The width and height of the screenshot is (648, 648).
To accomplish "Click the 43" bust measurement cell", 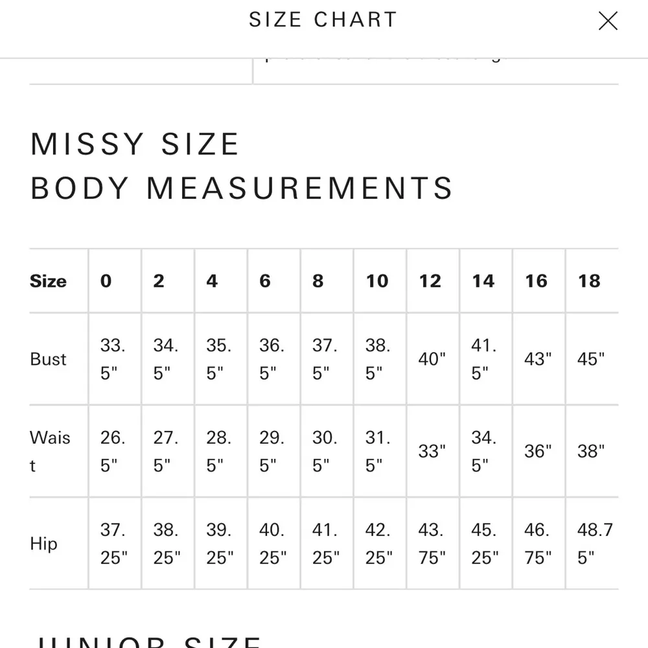I will point(538,359).
